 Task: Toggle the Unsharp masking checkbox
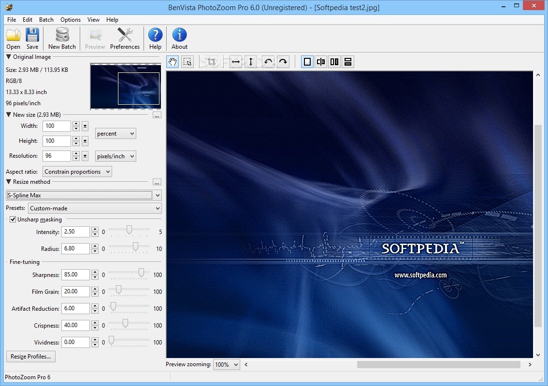[x=13, y=220]
